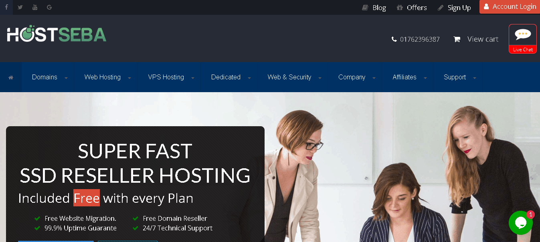Click the View cart link
Viewport: 540px width, 242px height.
click(483, 39)
